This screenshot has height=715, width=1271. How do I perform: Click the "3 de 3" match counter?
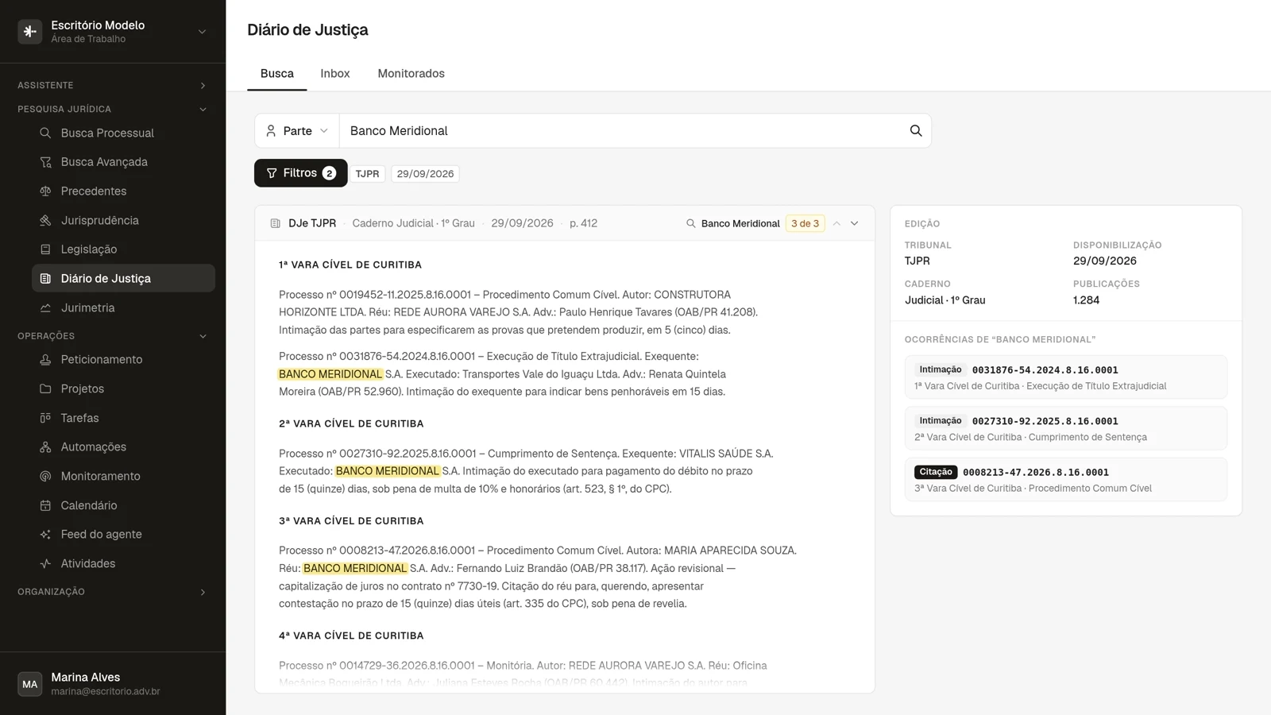pos(805,223)
